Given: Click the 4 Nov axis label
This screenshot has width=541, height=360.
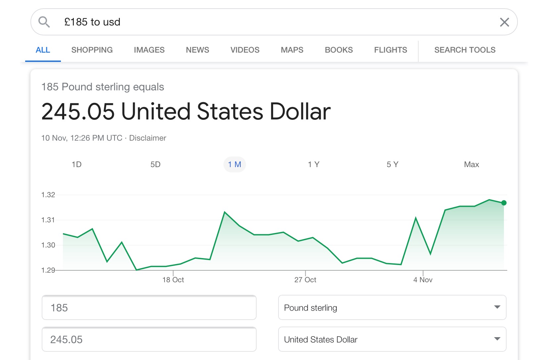Looking at the screenshot, I should click(x=423, y=280).
